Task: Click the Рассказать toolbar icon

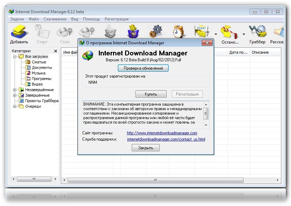Action: [278, 32]
